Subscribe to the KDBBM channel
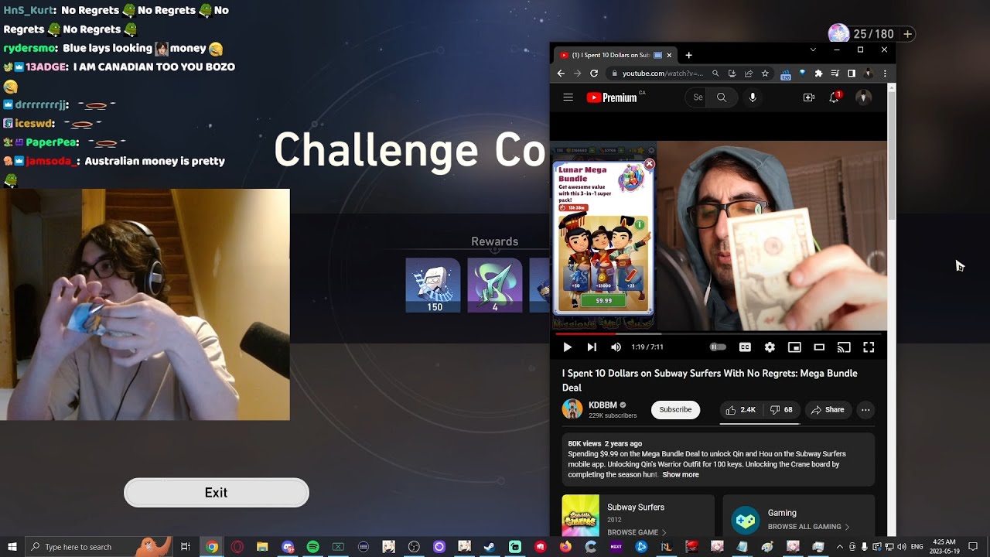This screenshot has height=557, width=990. click(675, 410)
